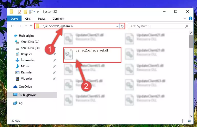Click the pin icon next to İndirmeler
Screen dimensions: 197x127
54,60
